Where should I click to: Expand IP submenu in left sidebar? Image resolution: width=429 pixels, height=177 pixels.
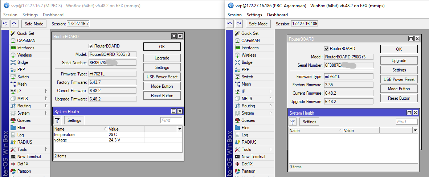(46, 91)
